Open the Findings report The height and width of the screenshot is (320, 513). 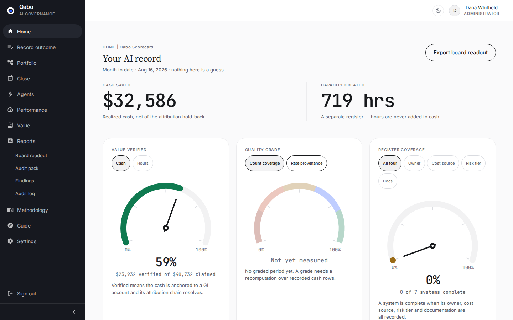25,181
